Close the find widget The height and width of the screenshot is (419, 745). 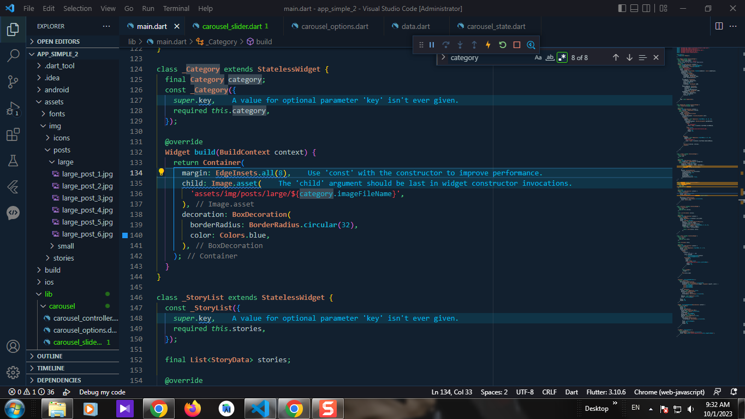[x=656, y=57]
